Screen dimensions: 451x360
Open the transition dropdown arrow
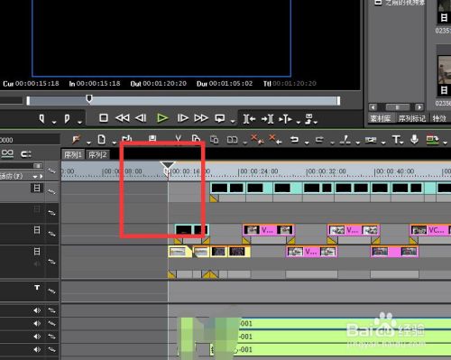point(383,143)
